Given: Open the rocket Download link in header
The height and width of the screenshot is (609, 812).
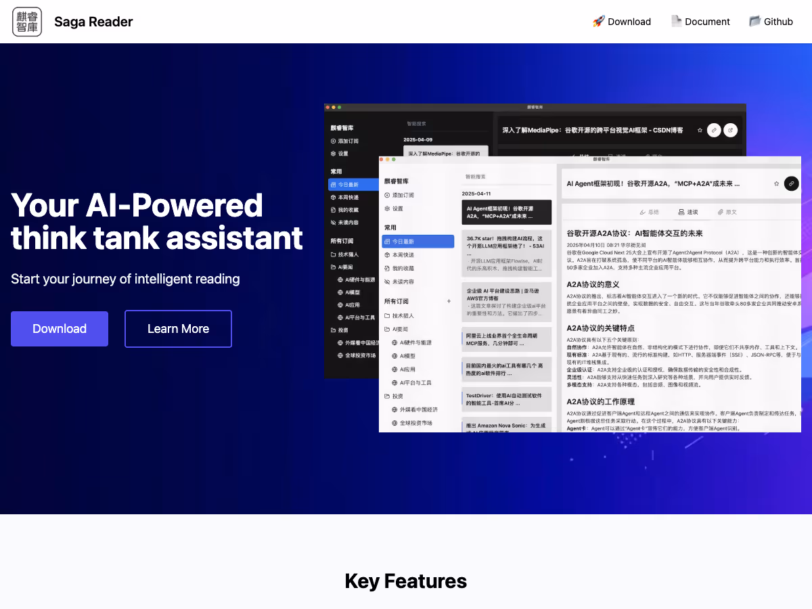Looking at the screenshot, I should [621, 22].
